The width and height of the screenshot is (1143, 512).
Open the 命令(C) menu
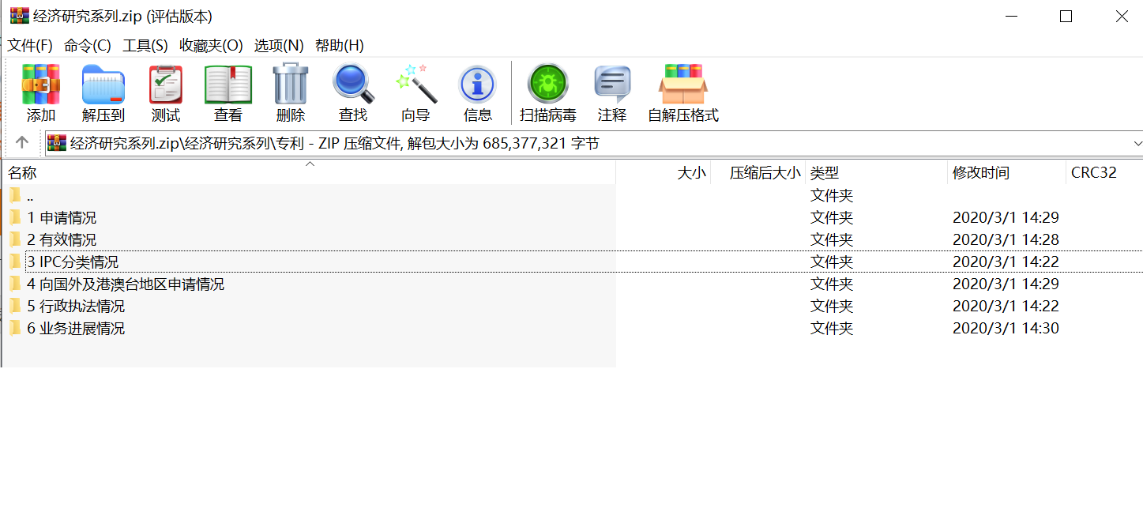click(88, 46)
